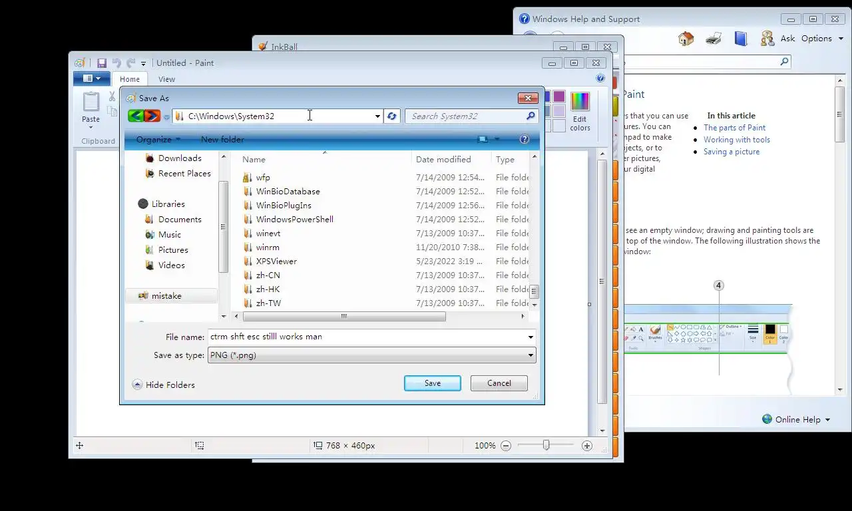Select the winrm folder
The height and width of the screenshot is (511, 852).
pyautogui.click(x=261, y=248)
